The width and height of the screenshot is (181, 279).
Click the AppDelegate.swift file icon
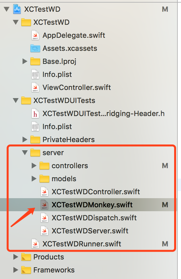point(35,35)
